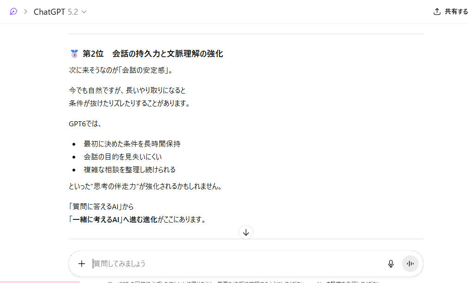Click the bold 一緒に考えるAI text

point(96,220)
